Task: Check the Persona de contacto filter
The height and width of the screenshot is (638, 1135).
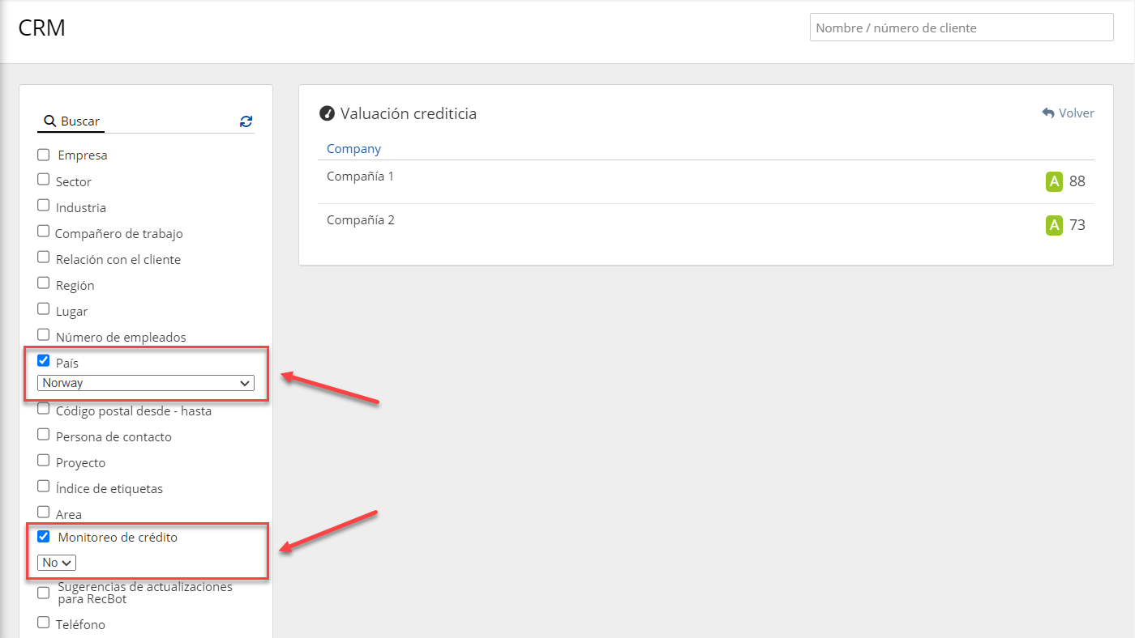Action: 44,435
